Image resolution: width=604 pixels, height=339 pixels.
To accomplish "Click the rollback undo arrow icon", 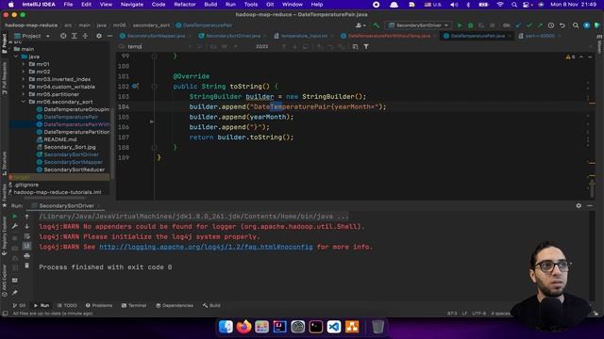I will tap(562, 25).
